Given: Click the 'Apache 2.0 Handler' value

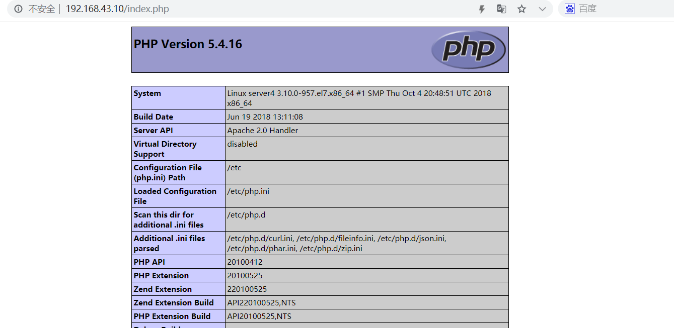Looking at the screenshot, I should [x=262, y=131].
